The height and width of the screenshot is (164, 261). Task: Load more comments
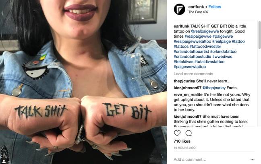tap(193, 74)
